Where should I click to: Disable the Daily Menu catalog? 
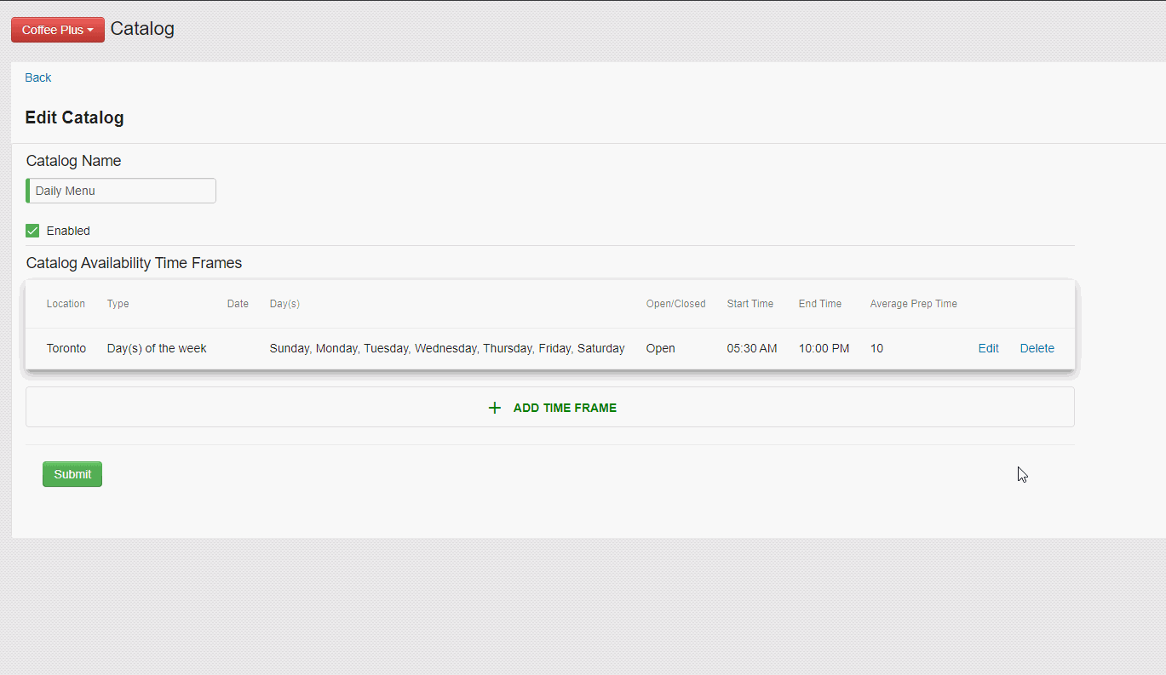click(x=32, y=230)
